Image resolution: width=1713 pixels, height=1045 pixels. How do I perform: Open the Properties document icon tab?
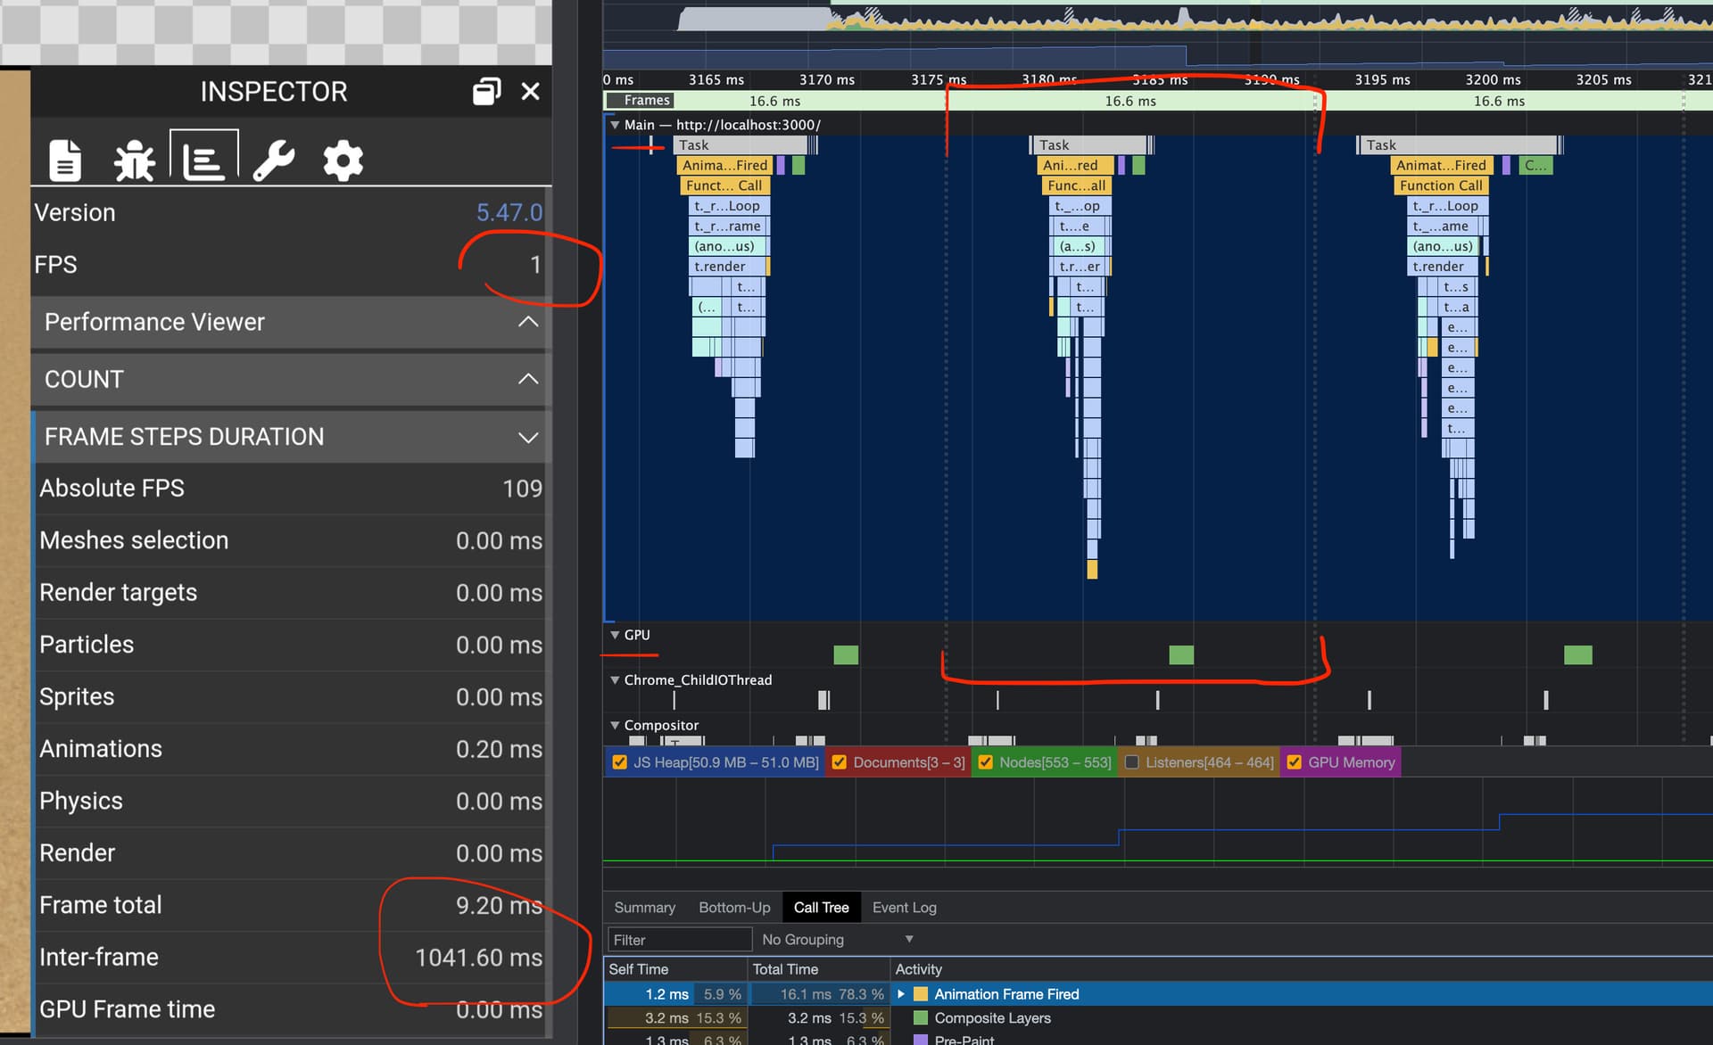pyautogui.click(x=65, y=160)
